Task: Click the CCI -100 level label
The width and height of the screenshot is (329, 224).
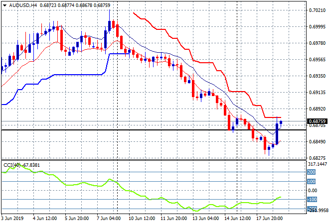Action: pyautogui.click(x=312, y=200)
